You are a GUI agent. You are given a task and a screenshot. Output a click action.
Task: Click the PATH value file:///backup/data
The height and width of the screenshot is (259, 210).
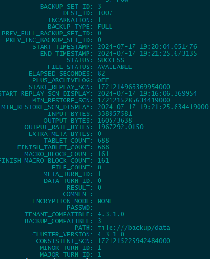[134, 228]
